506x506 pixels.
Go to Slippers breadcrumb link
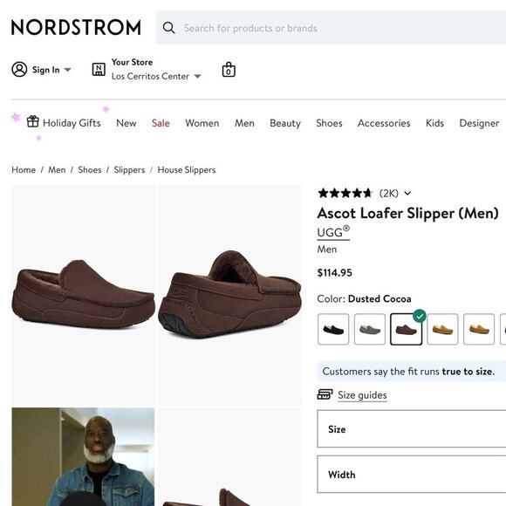(x=129, y=170)
